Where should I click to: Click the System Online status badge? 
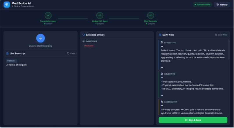click(x=202, y=5)
